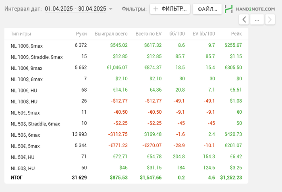
Task: Open the date range dropdown arrow
Action: [111, 9]
